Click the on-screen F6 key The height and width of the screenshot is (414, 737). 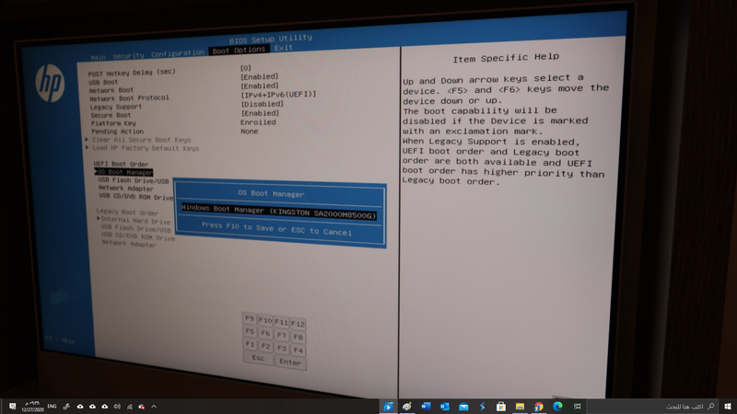tap(265, 333)
